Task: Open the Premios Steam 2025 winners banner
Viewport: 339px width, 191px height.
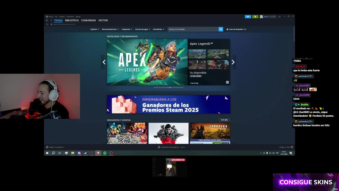Action: pos(168,105)
